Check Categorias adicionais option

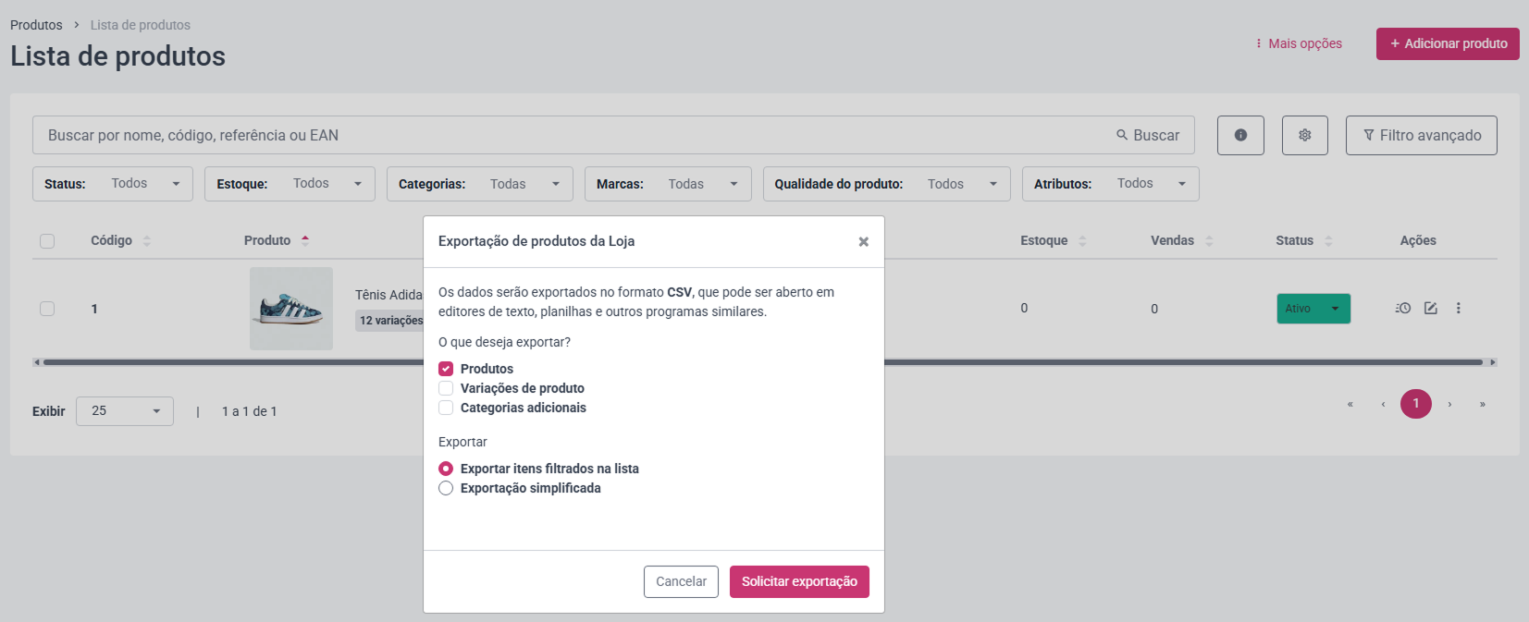click(446, 408)
